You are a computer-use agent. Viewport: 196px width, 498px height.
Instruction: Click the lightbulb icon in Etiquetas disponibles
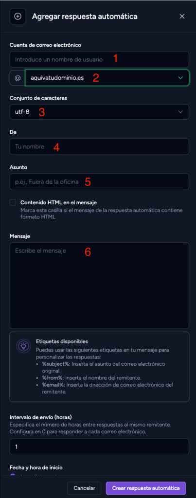[x=24, y=347]
